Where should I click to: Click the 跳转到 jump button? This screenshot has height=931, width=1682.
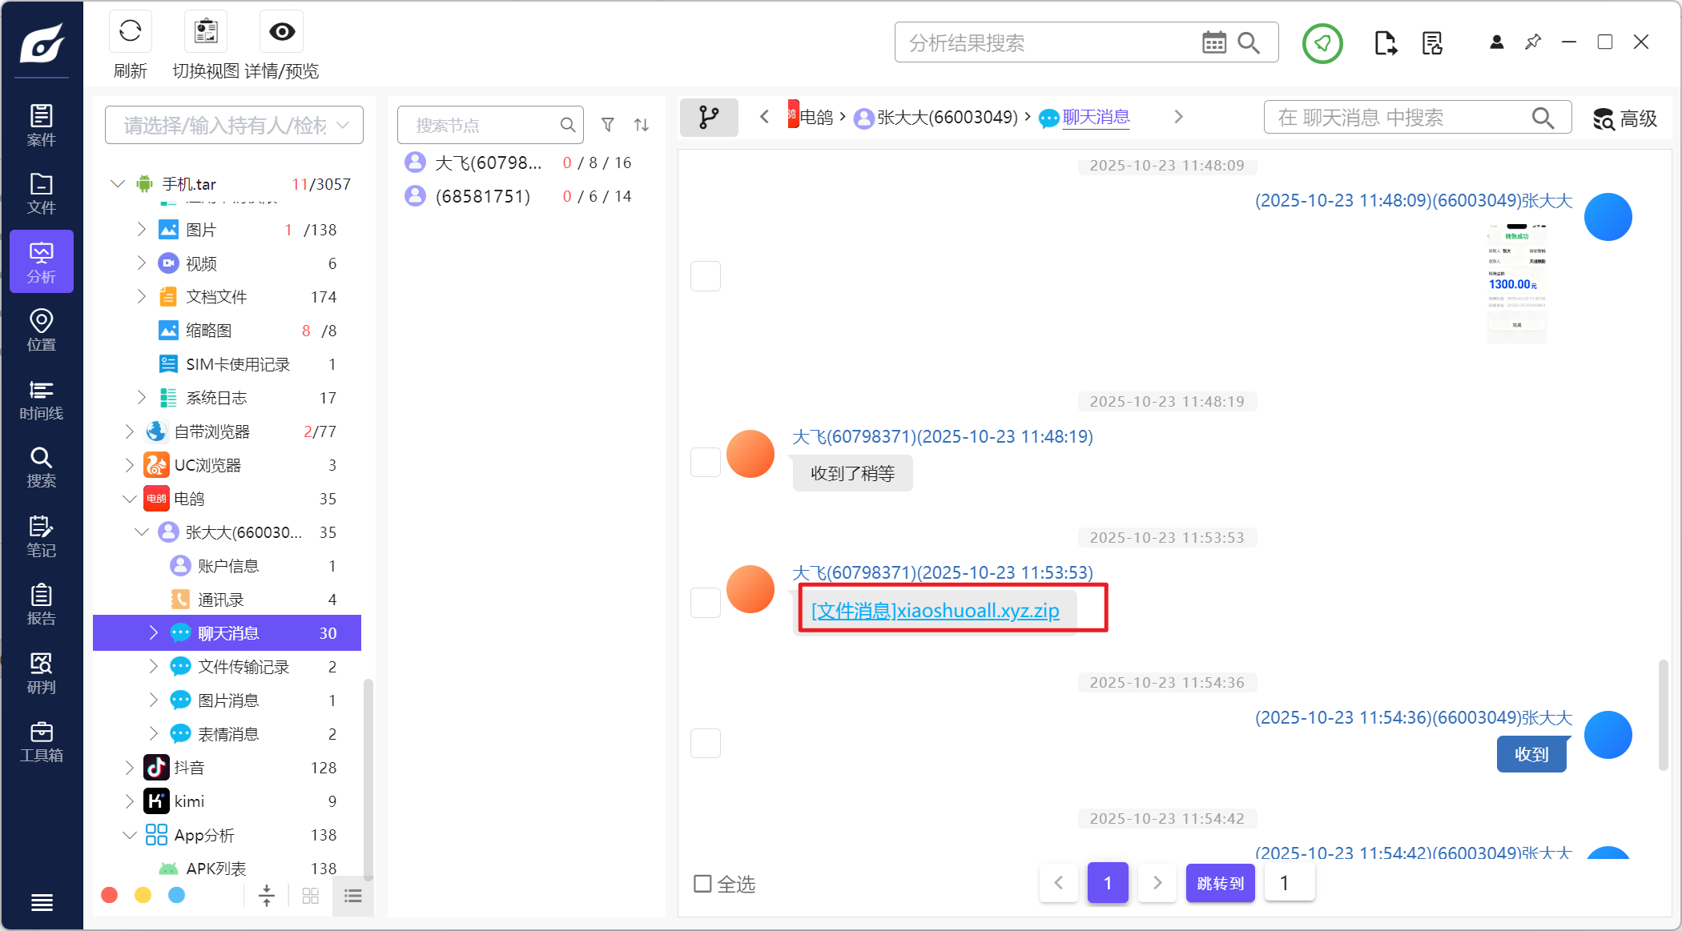pos(1220,883)
